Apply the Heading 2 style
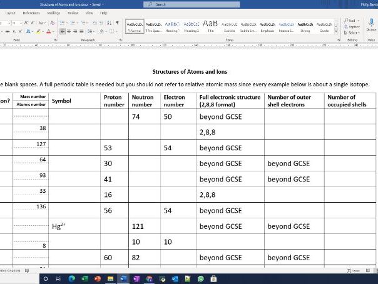Screen dimensions: 378x284 click(x=192, y=26)
